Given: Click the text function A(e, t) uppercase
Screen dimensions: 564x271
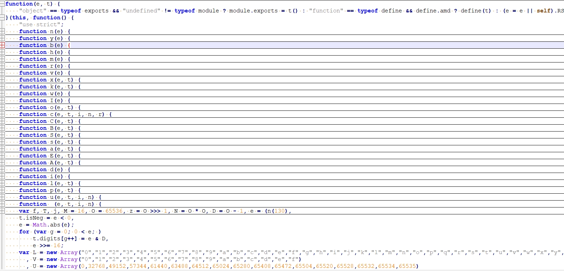Looking at the screenshot, I should click(47, 163).
